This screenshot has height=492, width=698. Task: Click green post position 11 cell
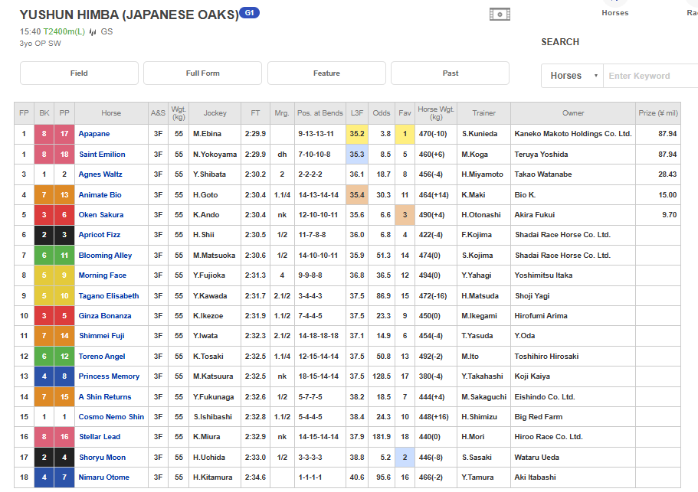pyautogui.click(x=64, y=255)
